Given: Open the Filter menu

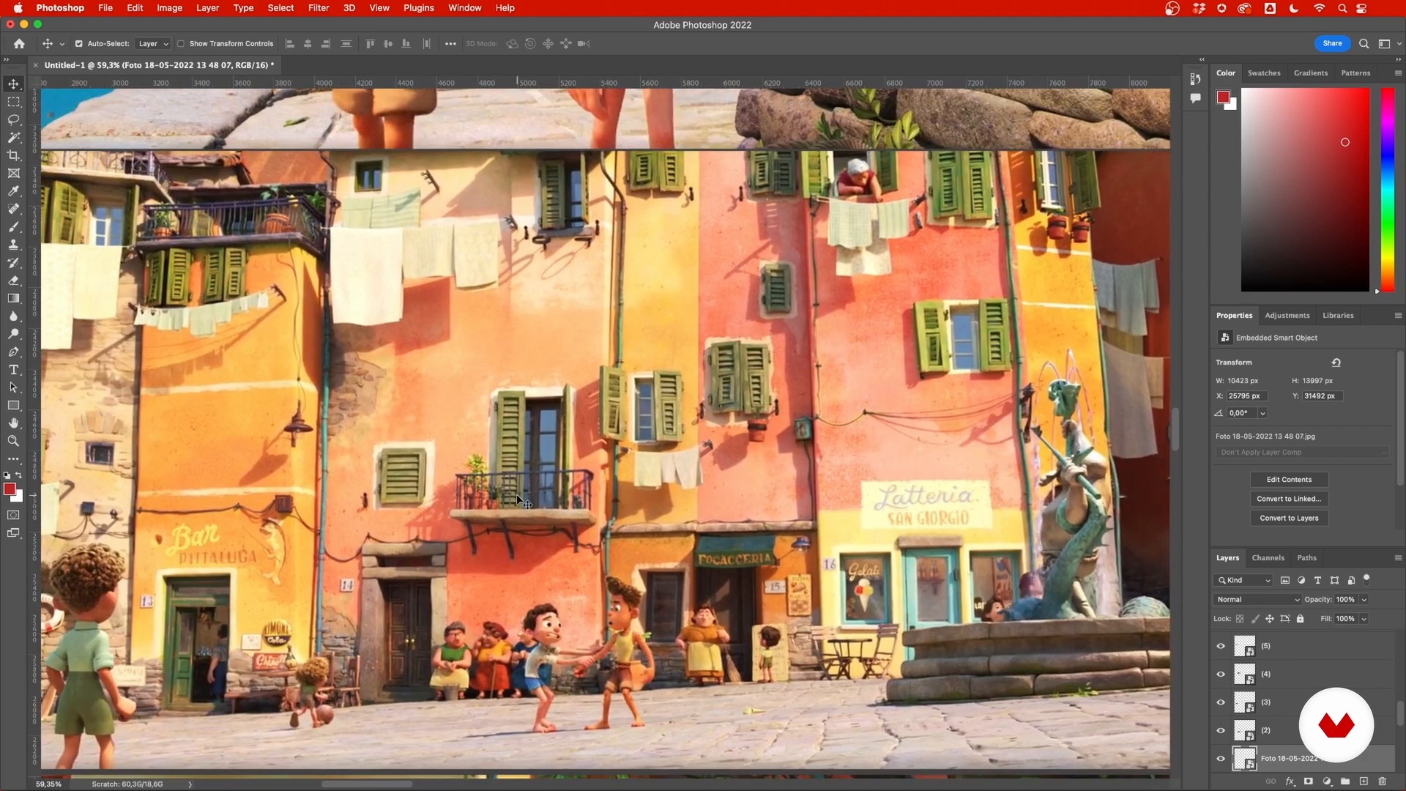Looking at the screenshot, I should click(x=319, y=8).
